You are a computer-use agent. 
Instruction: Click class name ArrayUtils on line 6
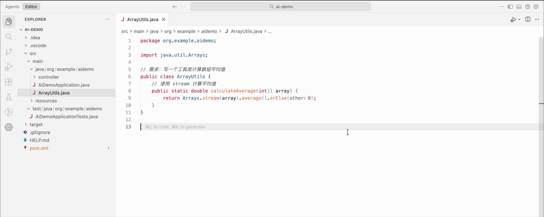tap(191, 77)
